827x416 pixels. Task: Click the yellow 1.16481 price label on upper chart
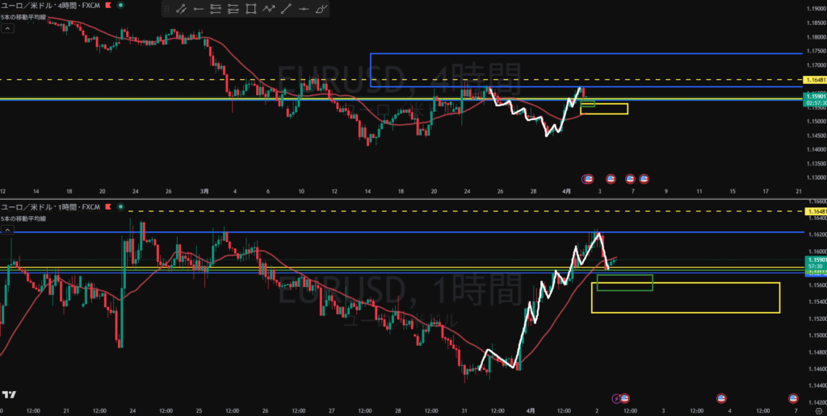tap(814, 80)
